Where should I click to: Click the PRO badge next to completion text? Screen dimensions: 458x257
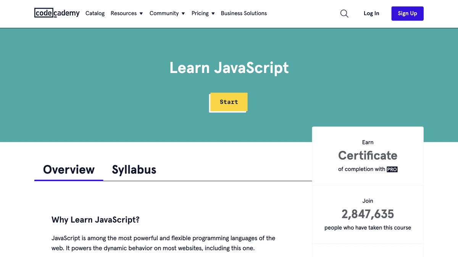(x=392, y=169)
